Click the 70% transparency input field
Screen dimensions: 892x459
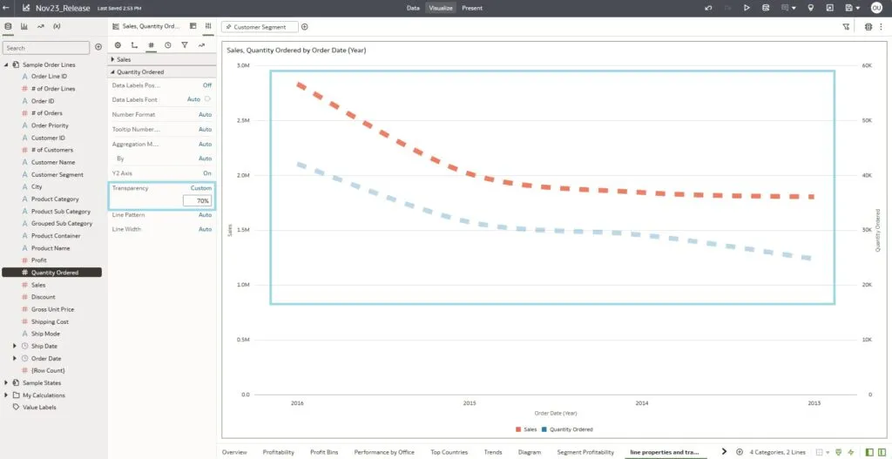click(197, 201)
